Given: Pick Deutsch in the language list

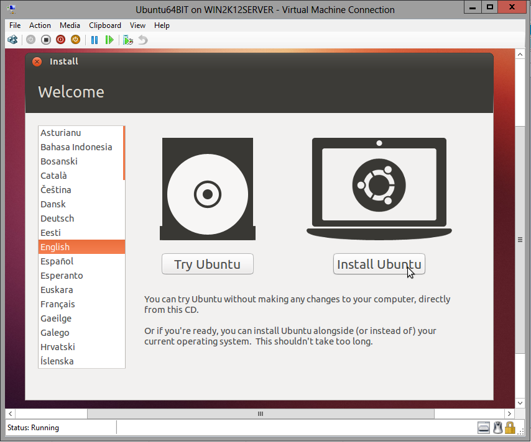Looking at the screenshot, I should 81,219.
